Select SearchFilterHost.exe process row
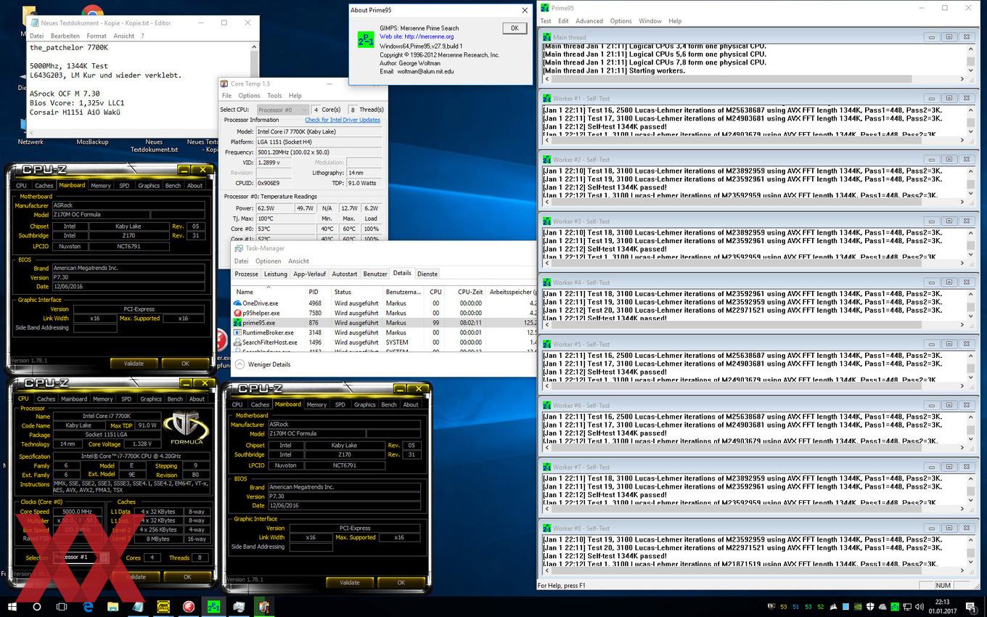The height and width of the screenshot is (617, 987). (x=385, y=342)
